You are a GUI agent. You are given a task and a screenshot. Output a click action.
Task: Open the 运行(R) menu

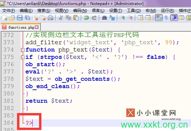pos(167,11)
